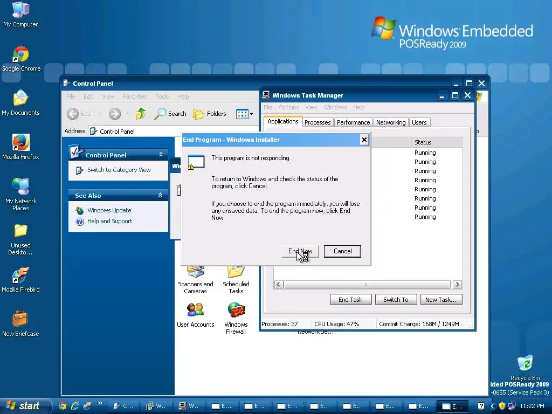552x414 pixels.
Task: Close the End Program dialog
Action: click(364, 140)
